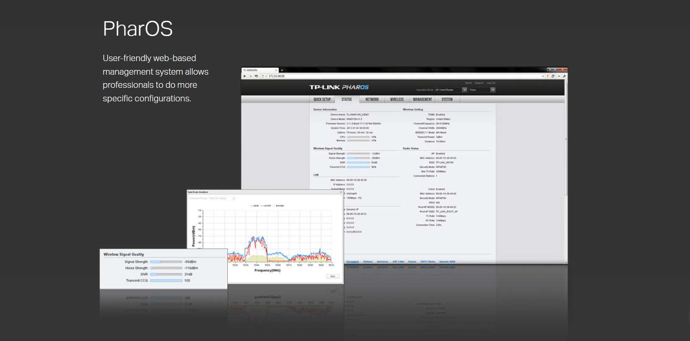Open a new browser tab with the plus
This screenshot has width=690, height=341.
click(x=282, y=70)
